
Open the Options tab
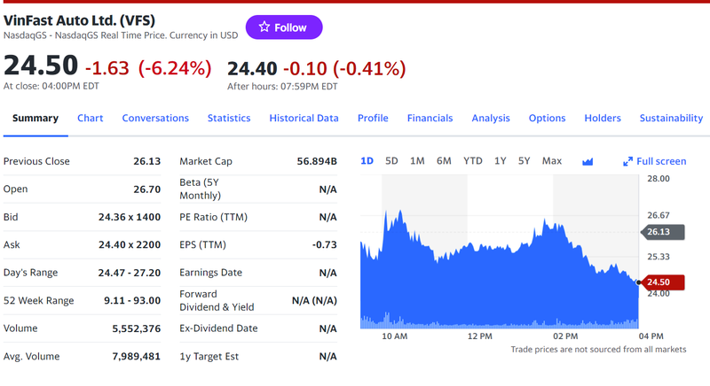click(547, 118)
